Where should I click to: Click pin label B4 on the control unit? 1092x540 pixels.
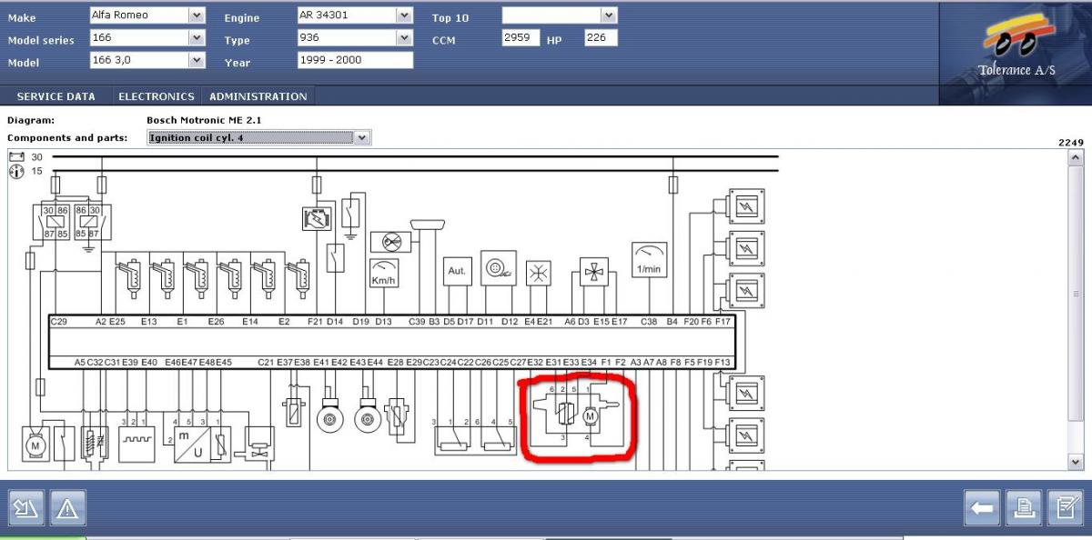672,322
